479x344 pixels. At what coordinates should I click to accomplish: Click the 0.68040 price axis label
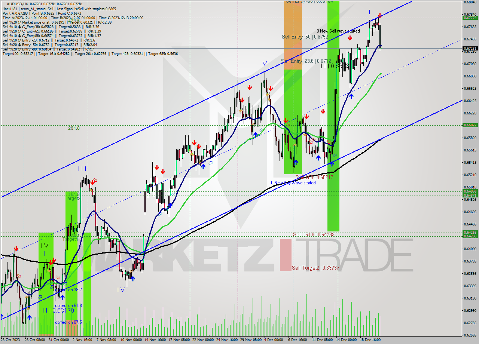(x=470, y=2)
